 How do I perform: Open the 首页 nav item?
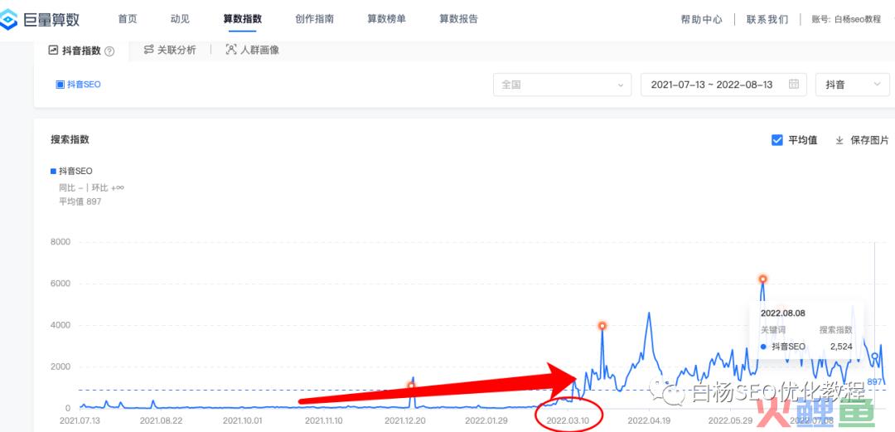coord(128,19)
